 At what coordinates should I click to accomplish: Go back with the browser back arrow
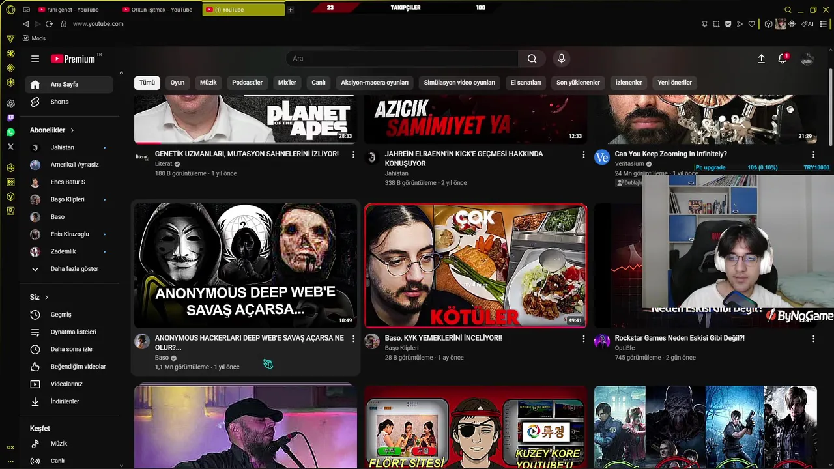pos(25,24)
